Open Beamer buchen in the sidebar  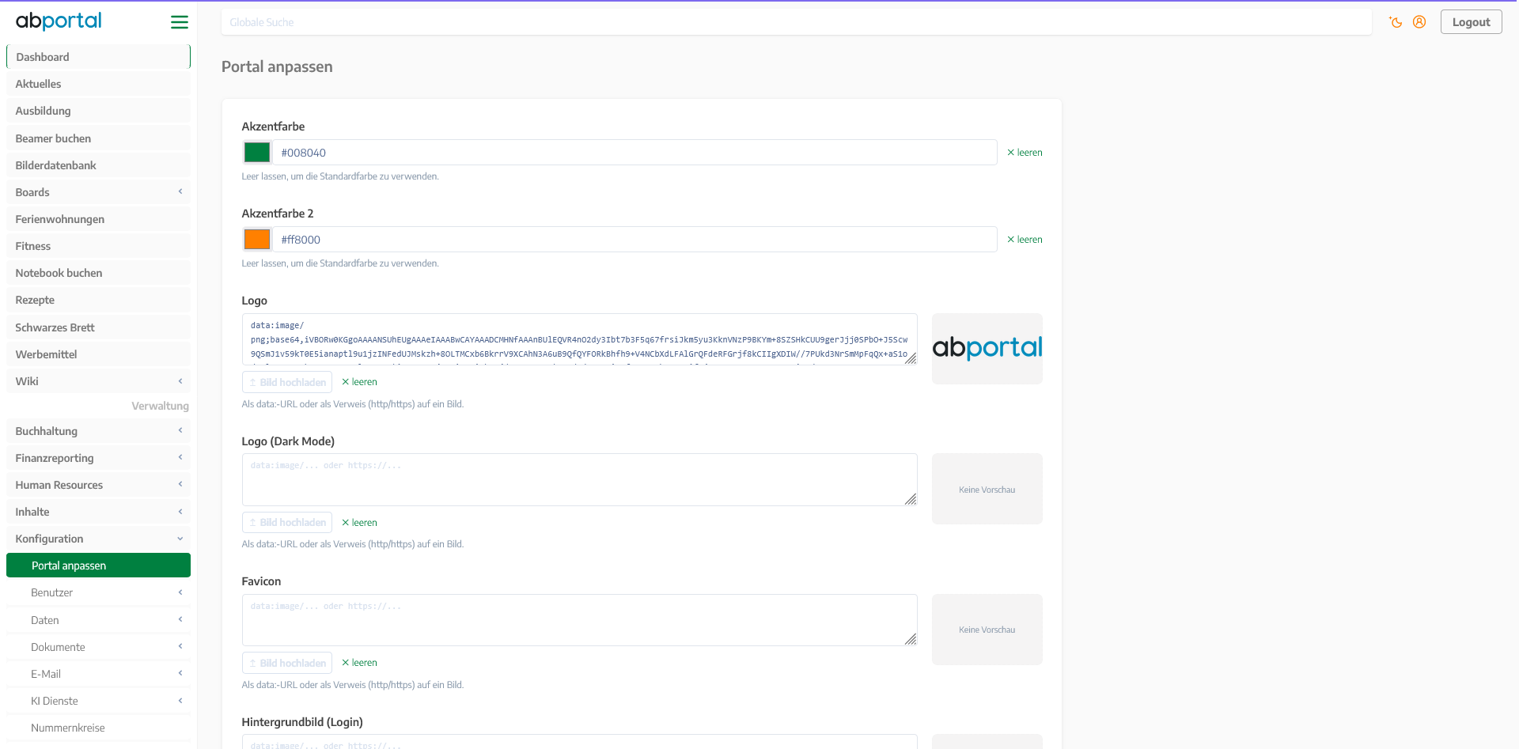98,138
